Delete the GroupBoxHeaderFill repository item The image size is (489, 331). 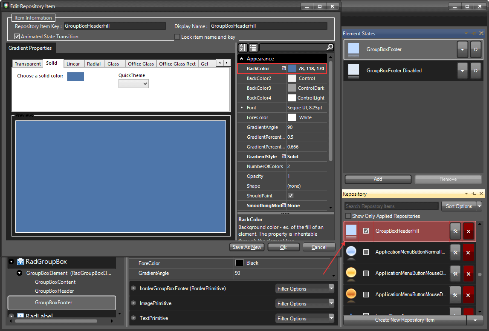pos(469,231)
